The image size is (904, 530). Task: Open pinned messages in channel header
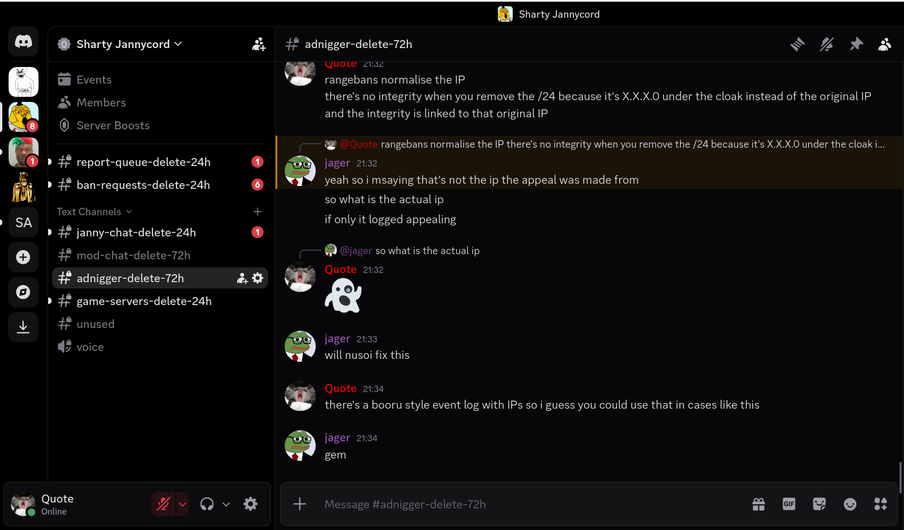tap(856, 44)
